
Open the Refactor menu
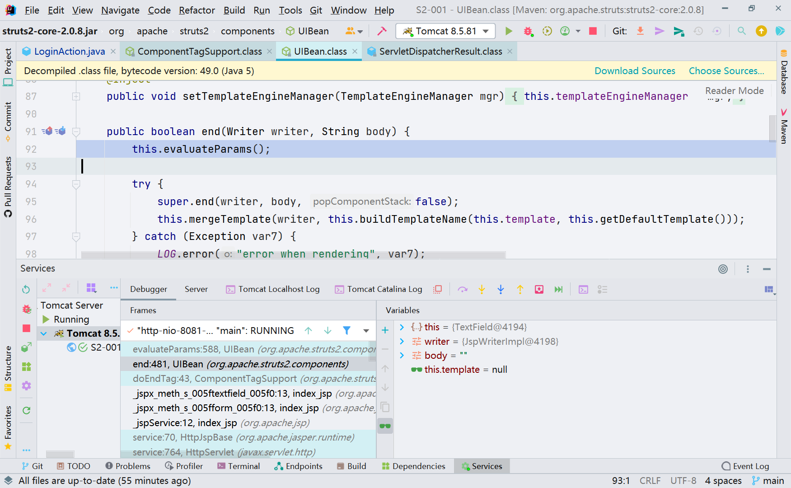coord(197,10)
